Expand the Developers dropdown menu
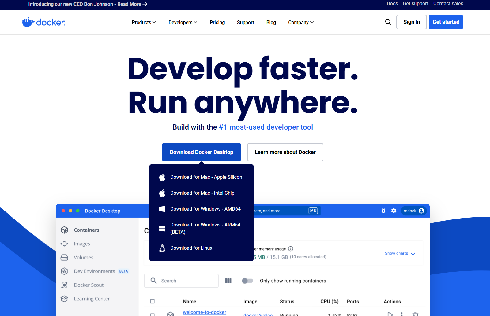This screenshot has height=316, width=490. click(x=183, y=22)
